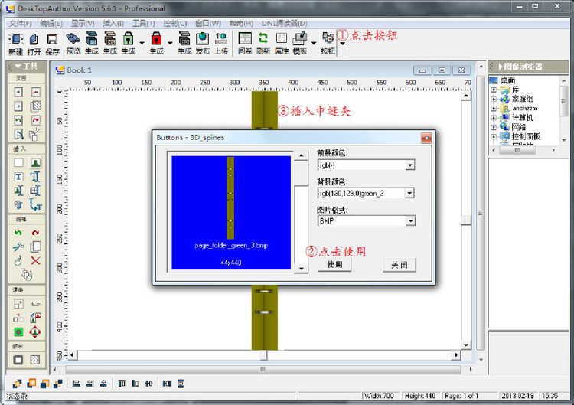The width and height of the screenshot is (574, 405).
Task: Open the 背景颜色 background color dropdown
Action: click(409, 193)
